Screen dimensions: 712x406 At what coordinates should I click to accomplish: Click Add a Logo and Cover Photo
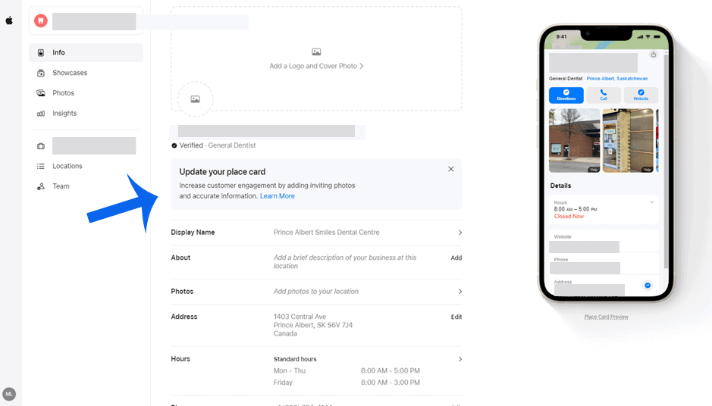click(x=316, y=66)
